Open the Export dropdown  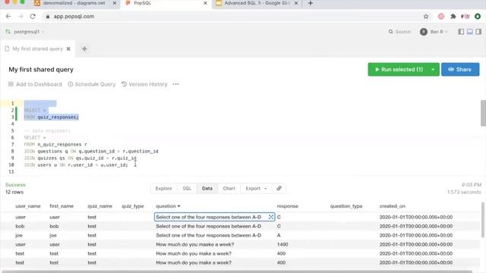pos(256,189)
